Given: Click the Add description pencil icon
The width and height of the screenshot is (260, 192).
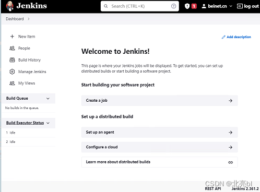Looking at the screenshot, I should pos(223,37).
